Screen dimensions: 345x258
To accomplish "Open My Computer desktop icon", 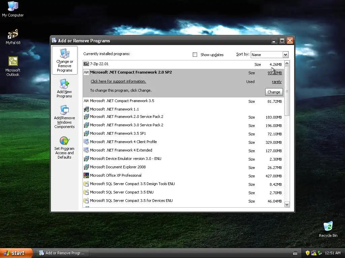I will pyautogui.click(x=13, y=9).
